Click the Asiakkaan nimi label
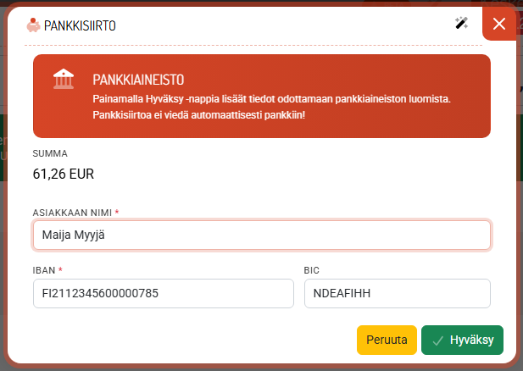The height and width of the screenshot is (371, 523). click(x=72, y=213)
